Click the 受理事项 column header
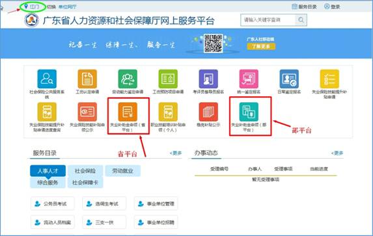Viewport: 373px width, 236px height. pos(283,169)
